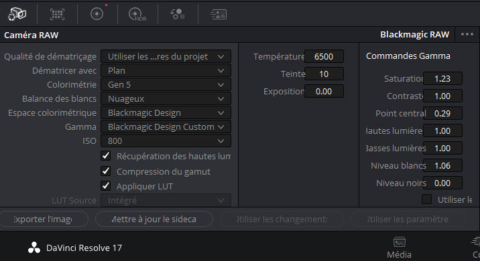Open the HDR color wheels palette

(x=137, y=14)
